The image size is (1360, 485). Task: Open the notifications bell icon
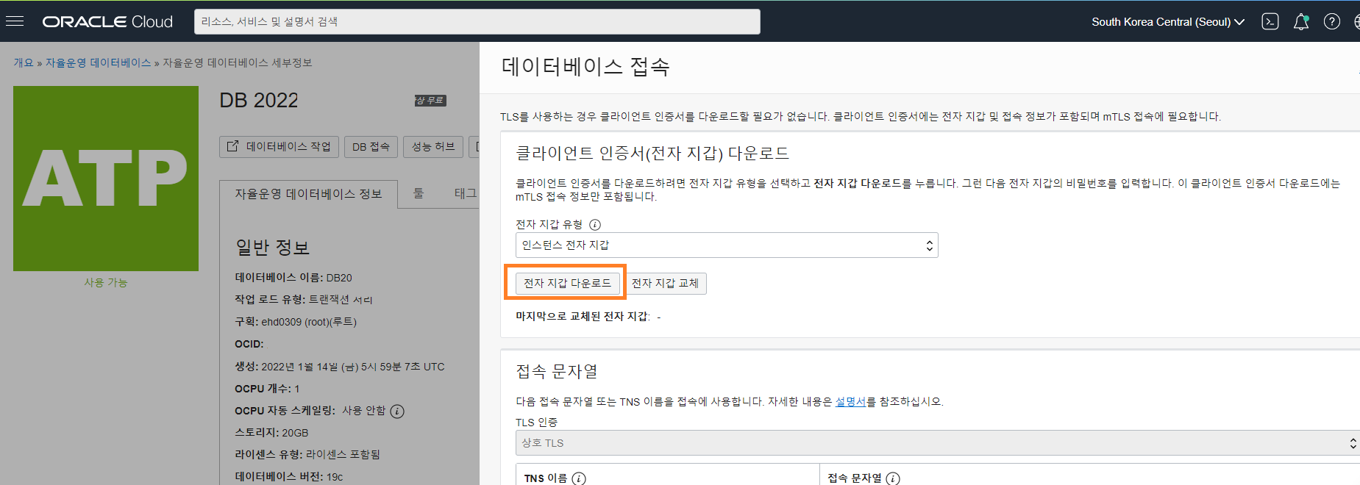(x=1301, y=22)
